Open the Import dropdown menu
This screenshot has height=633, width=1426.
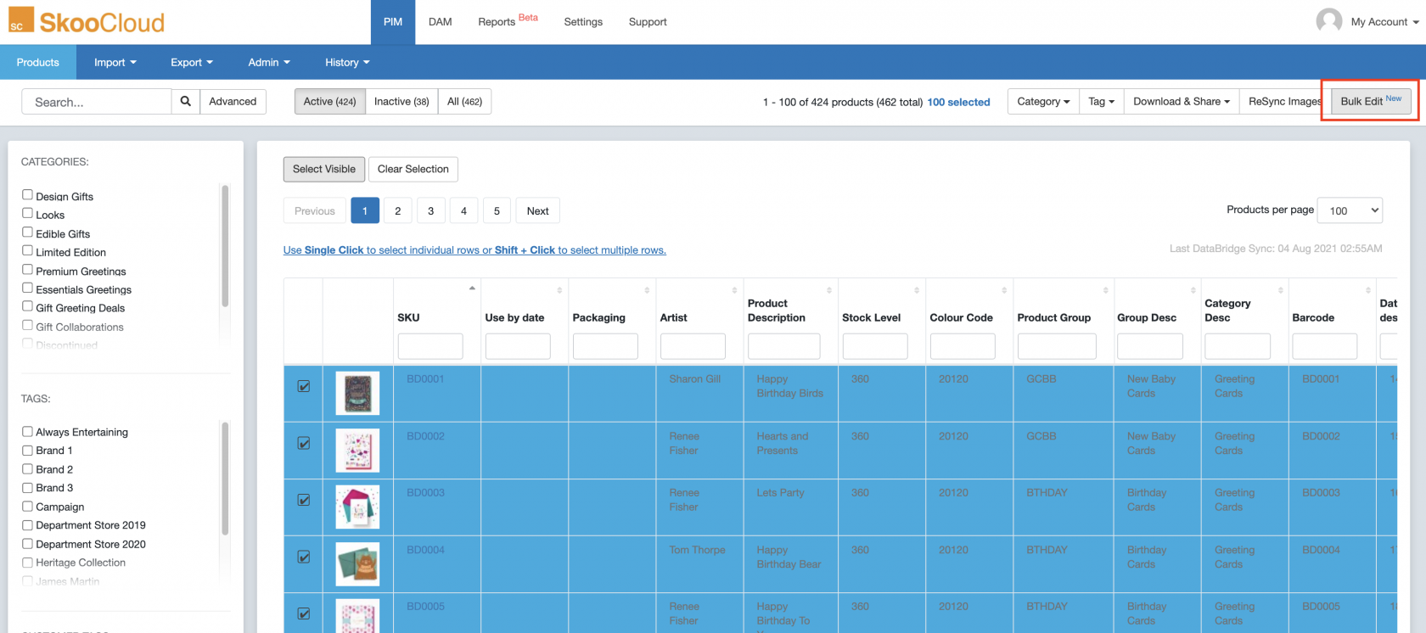pos(115,62)
